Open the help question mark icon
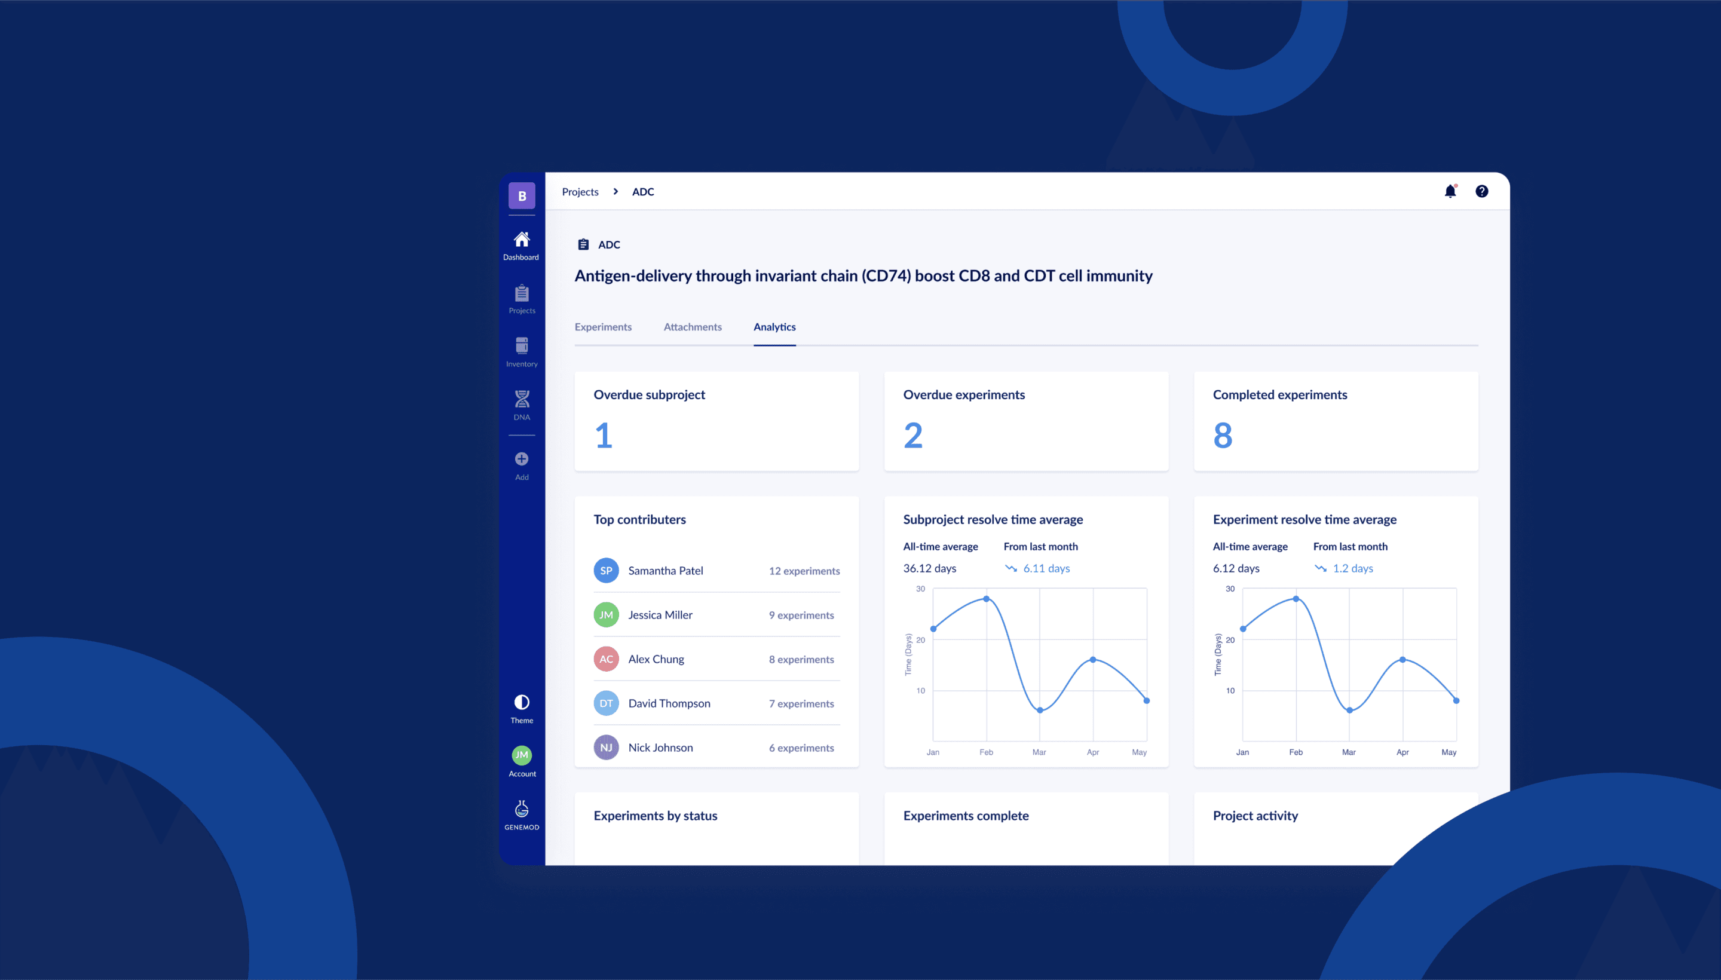The width and height of the screenshot is (1721, 980). pos(1481,192)
